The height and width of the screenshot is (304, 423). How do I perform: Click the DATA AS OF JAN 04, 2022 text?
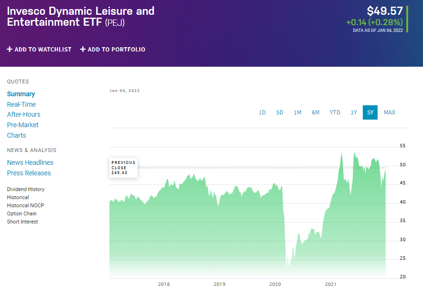[x=378, y=30]
